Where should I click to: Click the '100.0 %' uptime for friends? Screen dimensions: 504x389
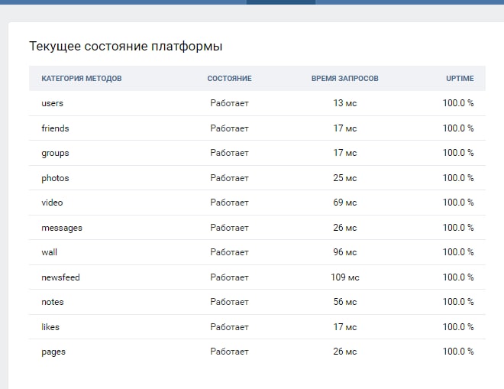458,128
